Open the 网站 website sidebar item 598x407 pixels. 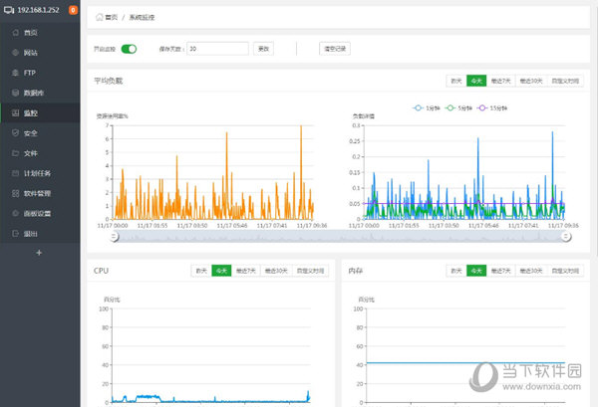(x=40, y=53)
